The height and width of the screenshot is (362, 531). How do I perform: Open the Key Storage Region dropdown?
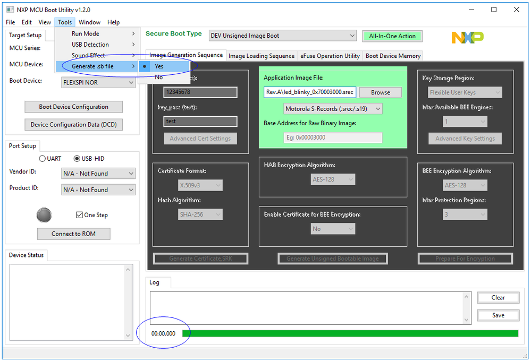(x=465, y=92)
